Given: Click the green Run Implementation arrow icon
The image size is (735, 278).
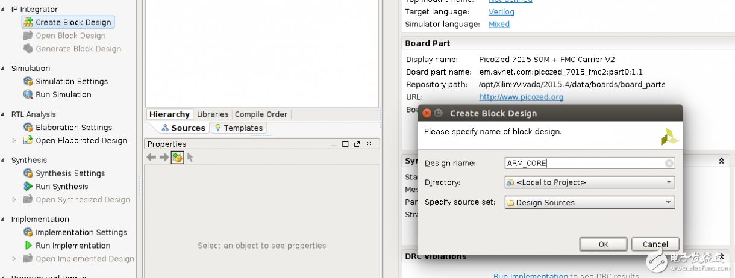Looking at the screenshot, I should [28, 246].
